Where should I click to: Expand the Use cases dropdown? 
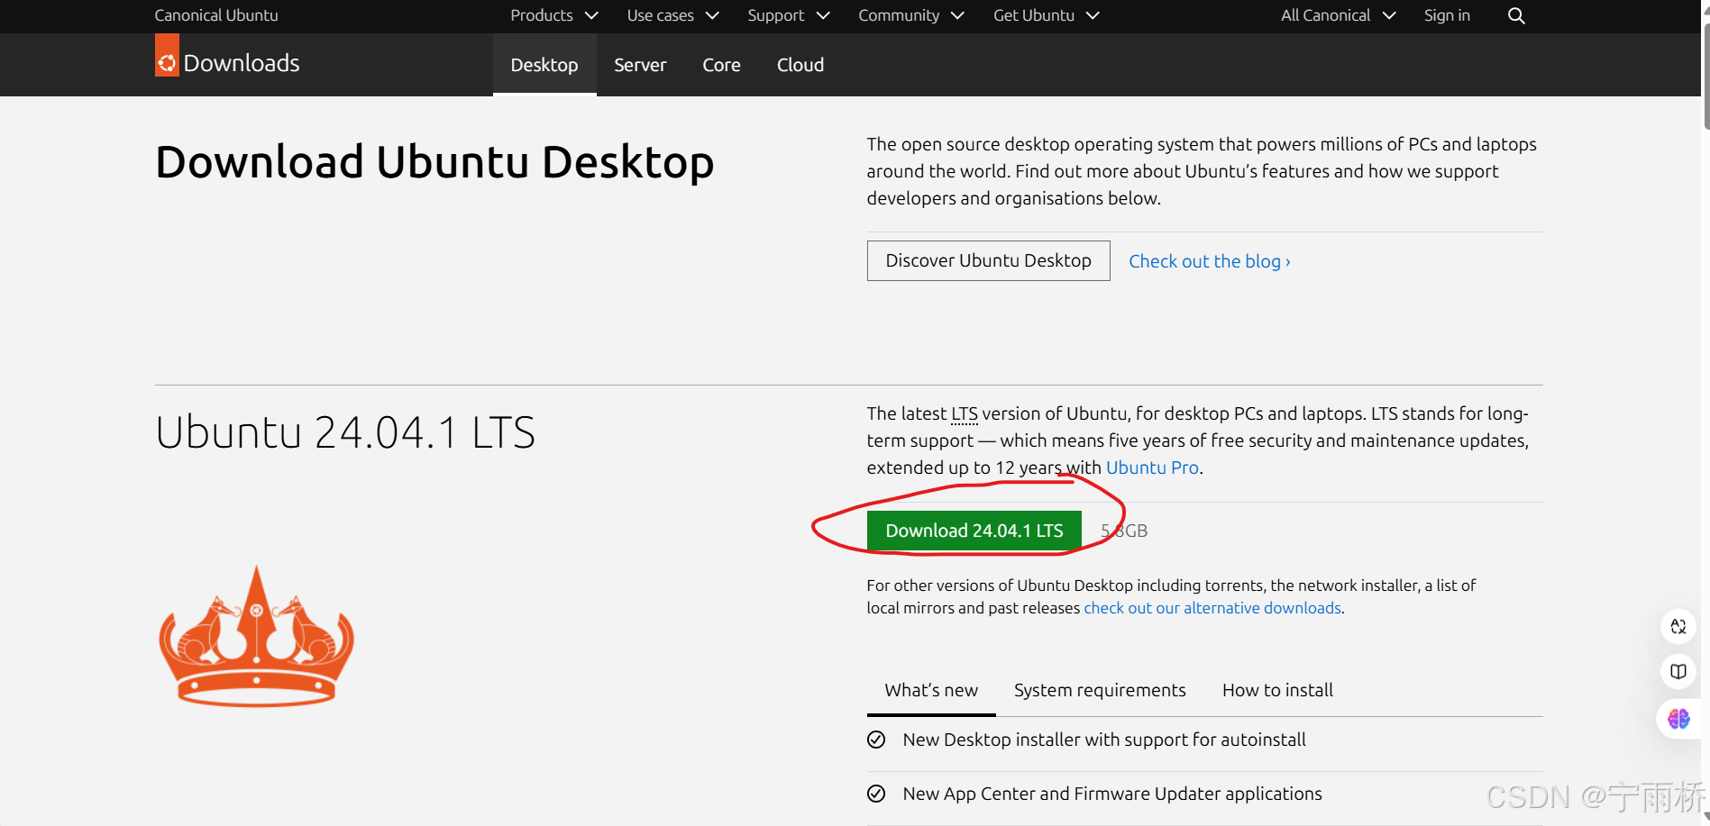[x=672, y=15]
